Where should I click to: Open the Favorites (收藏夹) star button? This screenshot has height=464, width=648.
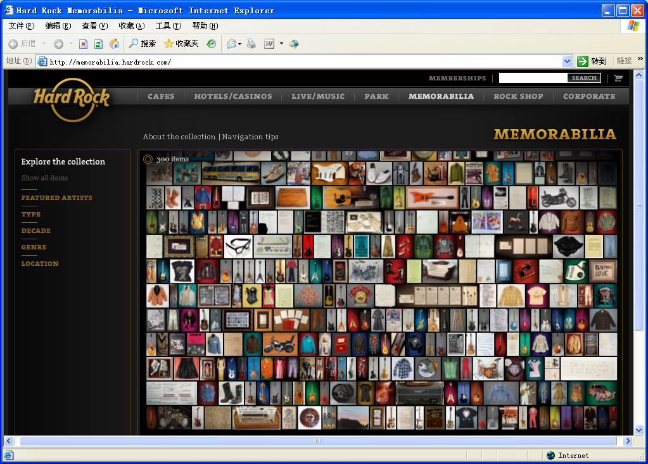(181, 44)
